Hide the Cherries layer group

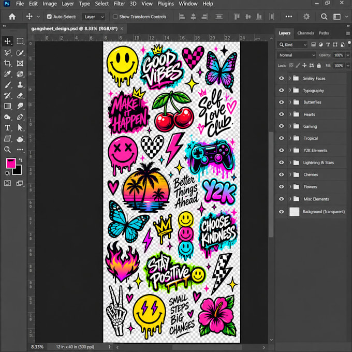click(281, 174)
